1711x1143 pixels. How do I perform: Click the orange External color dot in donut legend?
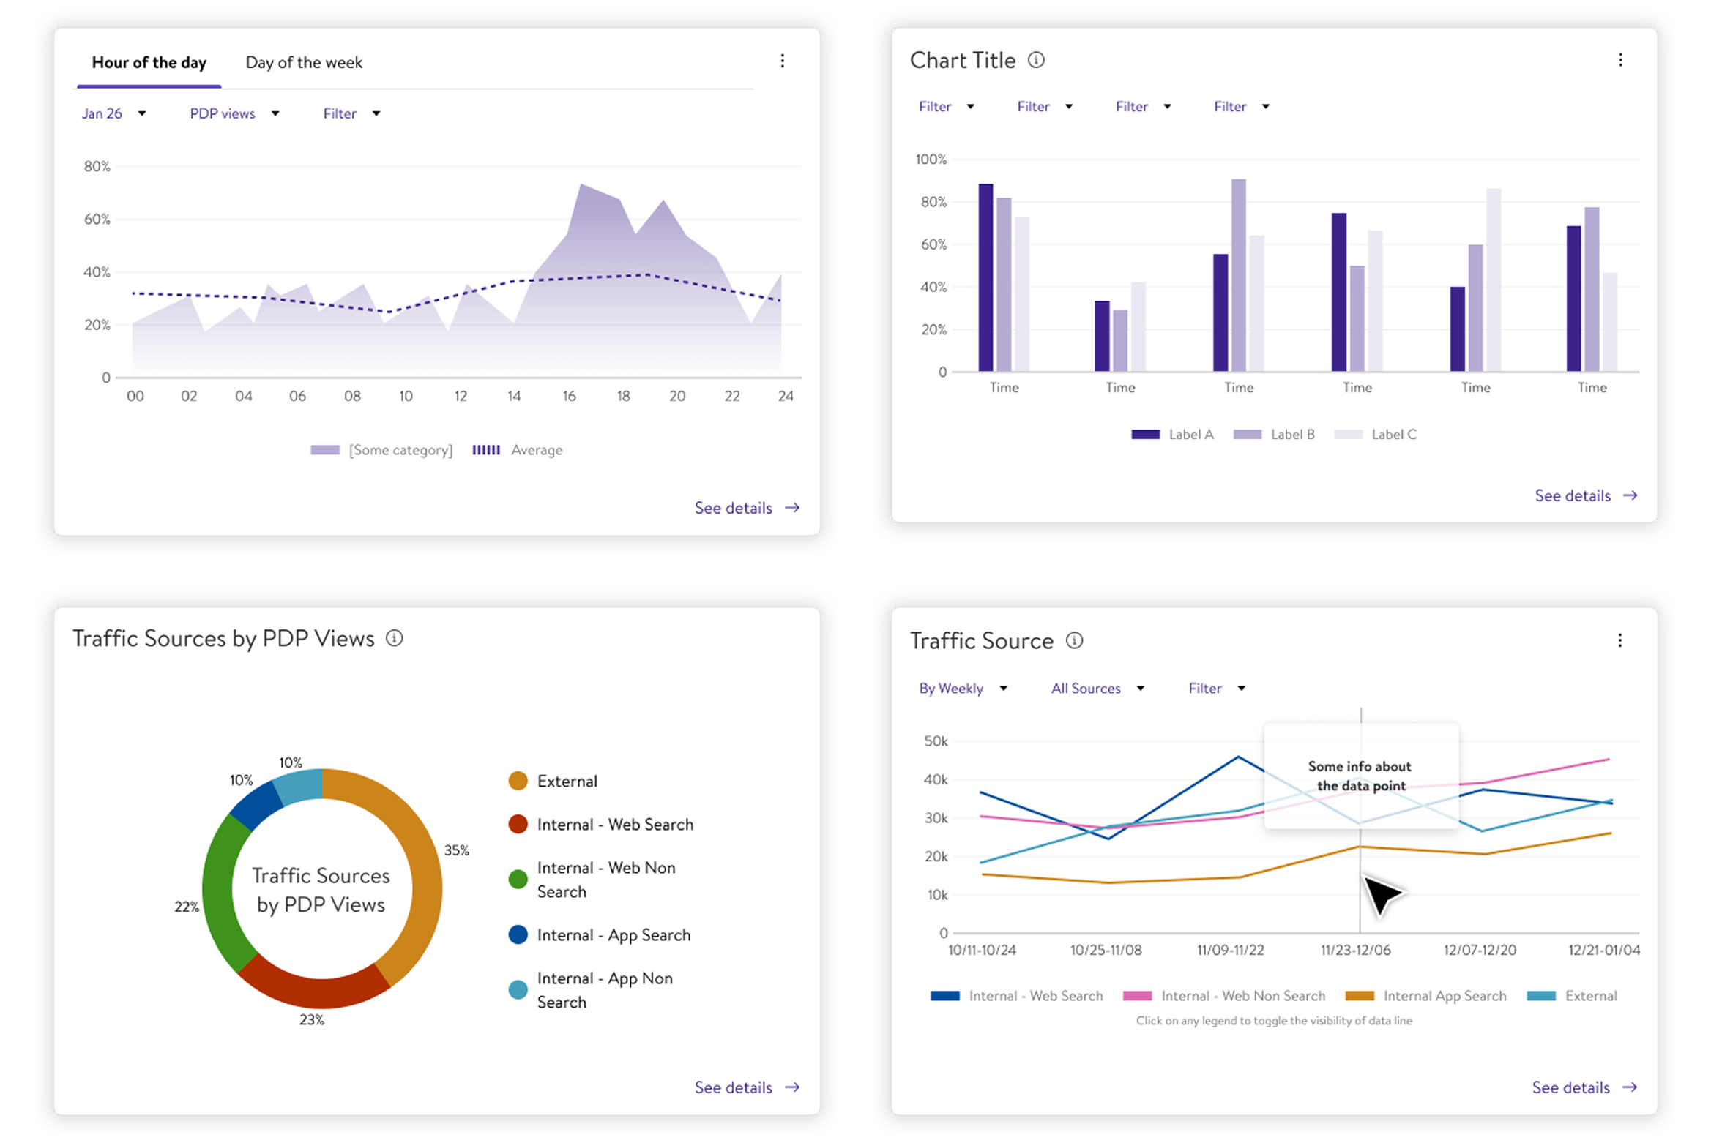pyautogui.click(x=518, y=781)
